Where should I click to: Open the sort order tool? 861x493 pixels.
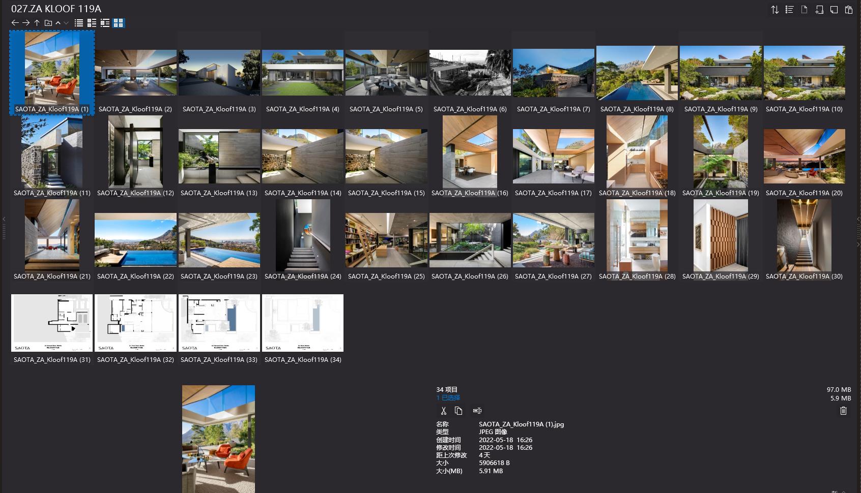pyautogui.click(x=774, y=10)
